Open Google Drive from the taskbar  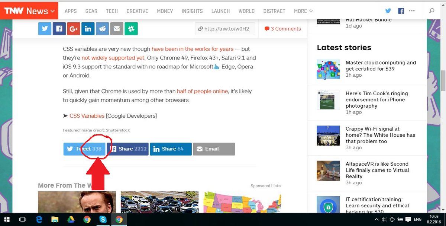tap(71, 220)
